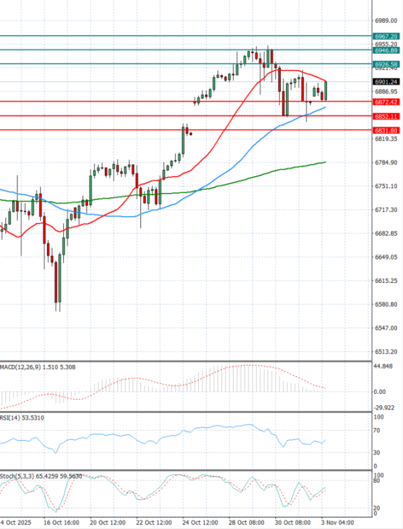
Task: Select the 24 Oct 12:00 time label
Action: coord(201,522)
